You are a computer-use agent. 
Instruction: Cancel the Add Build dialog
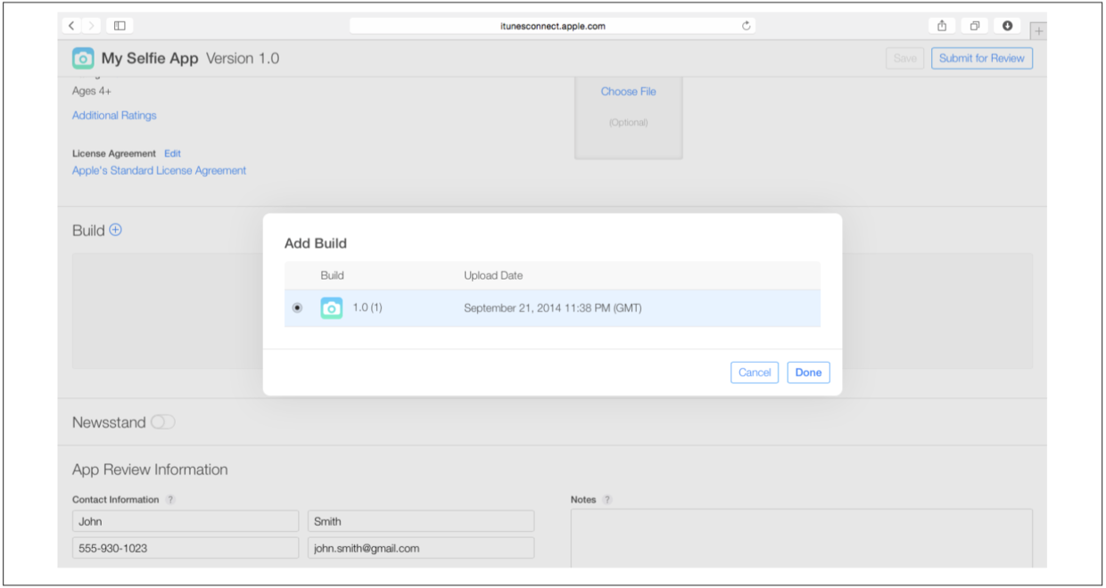click(x=754, y=372)
